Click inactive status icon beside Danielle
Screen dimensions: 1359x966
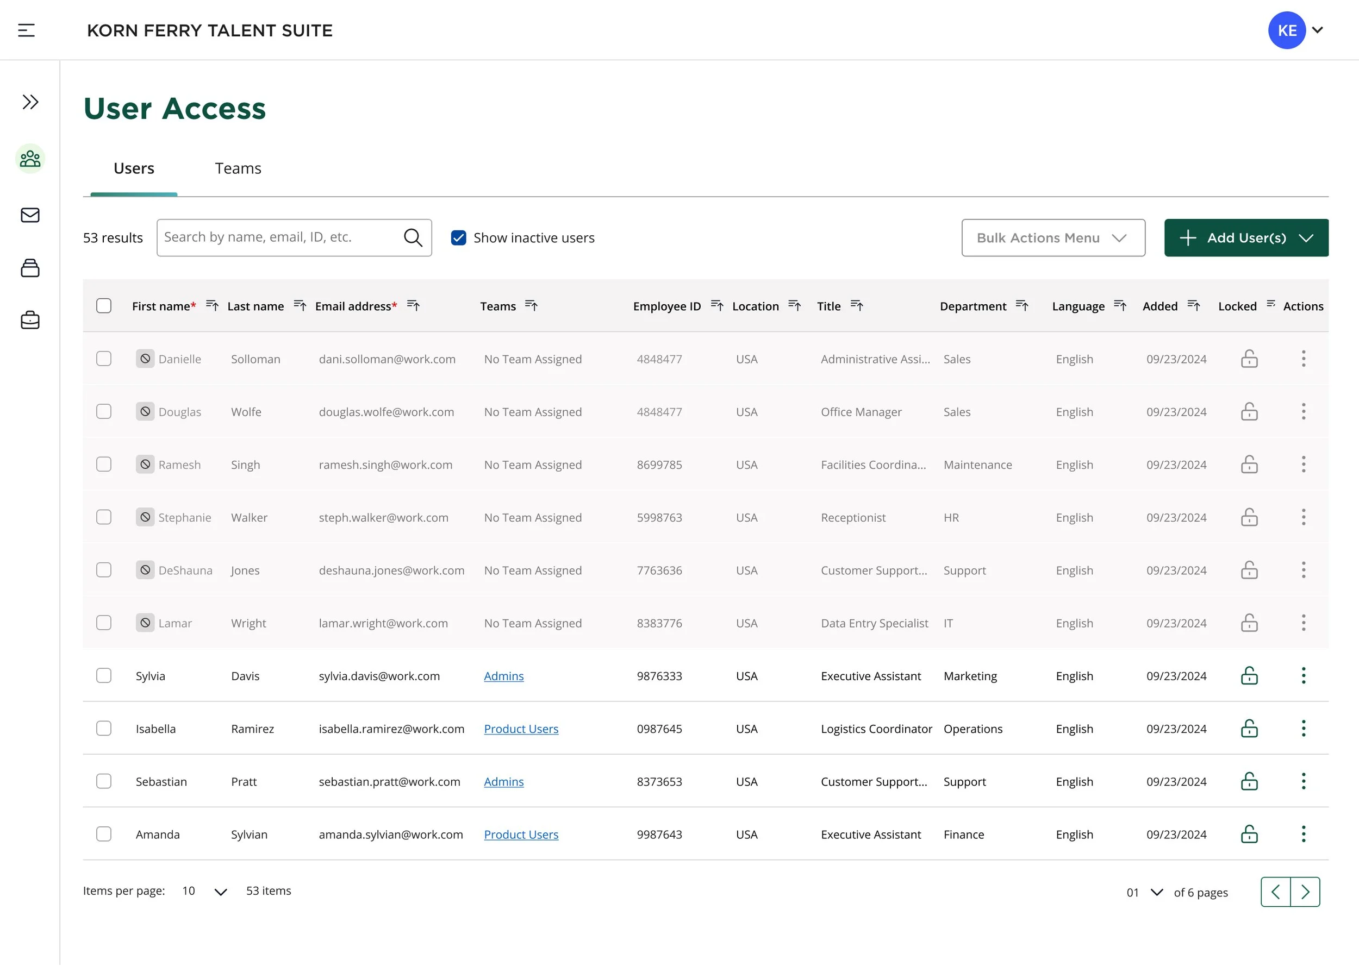pos(145,359)
